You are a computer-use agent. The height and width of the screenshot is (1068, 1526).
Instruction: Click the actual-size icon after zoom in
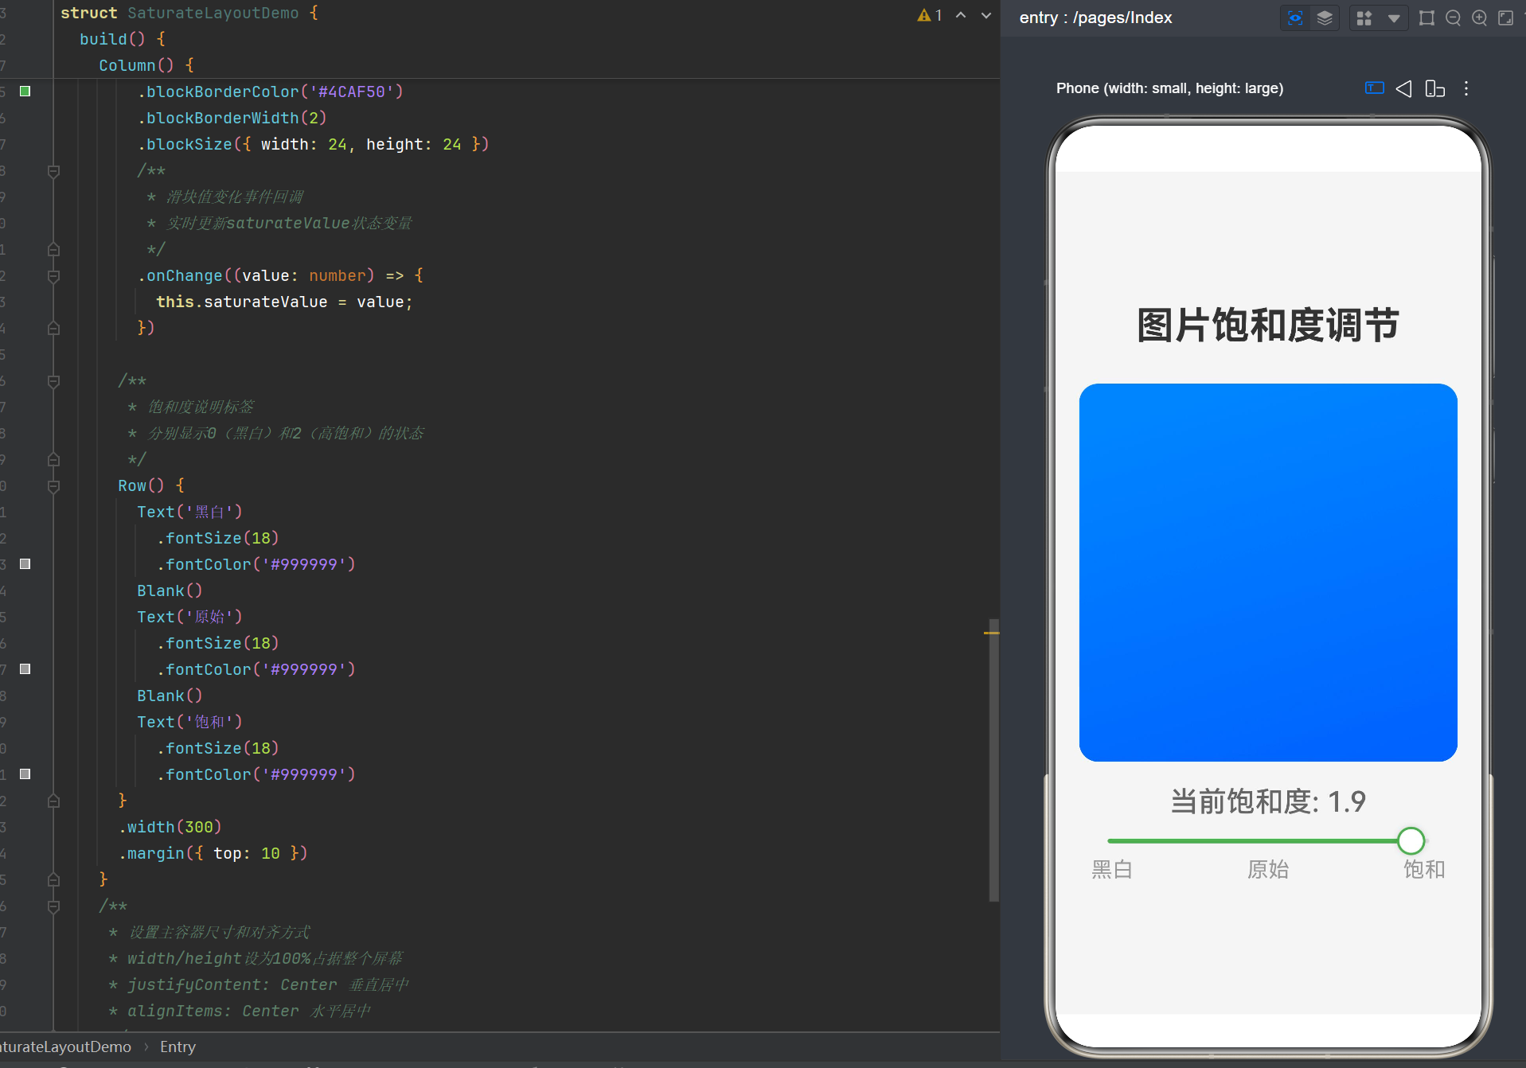1505,18
